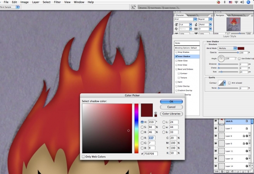Open the Image menu
254x174 pixels.
coord(25,2)
